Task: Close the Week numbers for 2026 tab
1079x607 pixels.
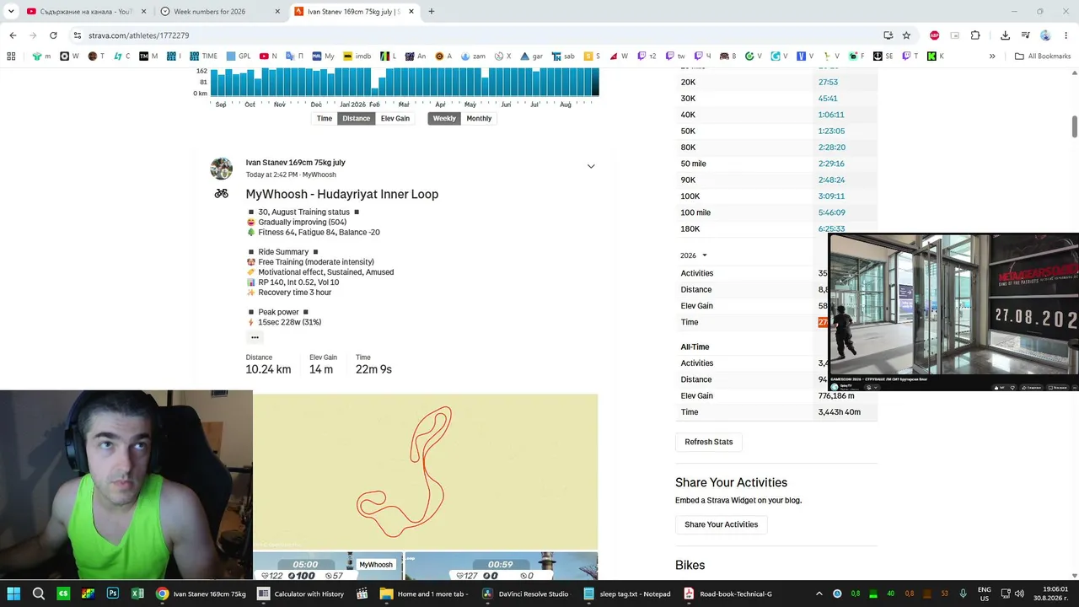Action: [277, 12]
